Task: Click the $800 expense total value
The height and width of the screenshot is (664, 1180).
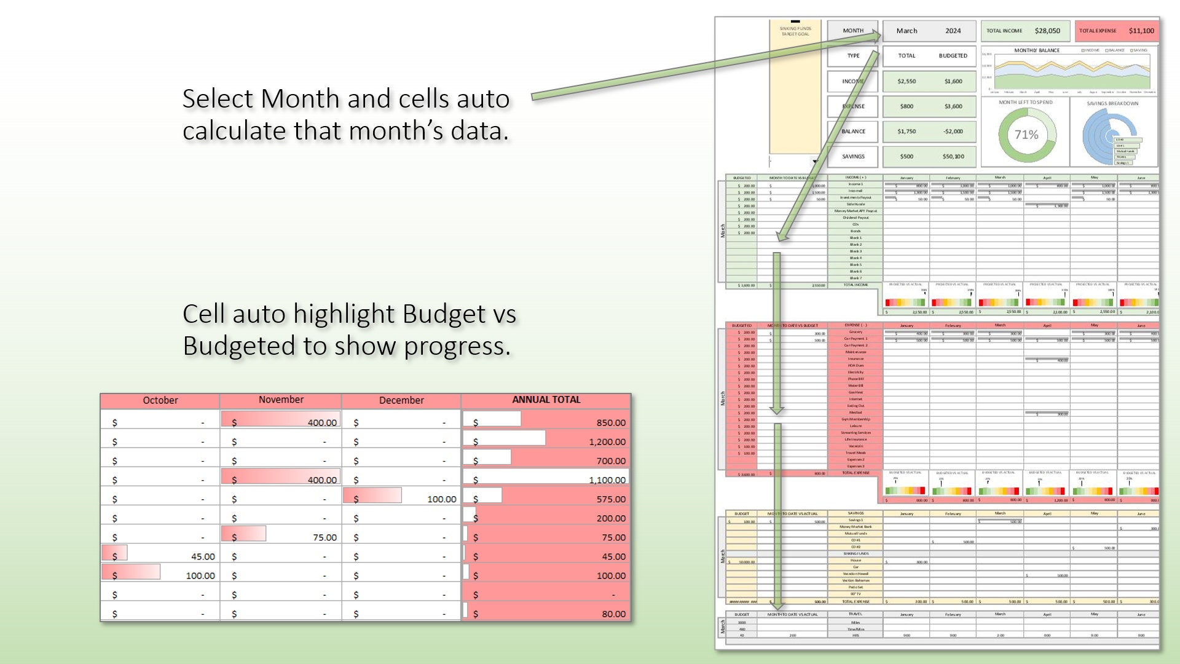Action: pos(907,106)
